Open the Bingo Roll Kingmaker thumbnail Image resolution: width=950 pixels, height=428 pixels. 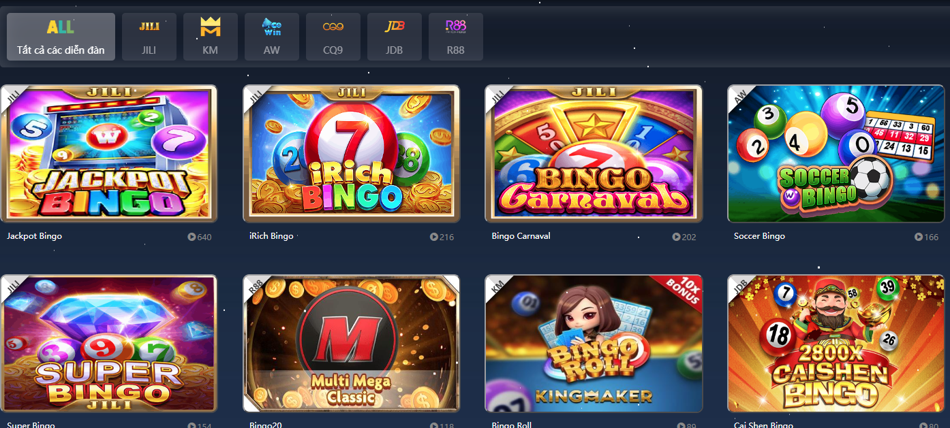(x=594, y=344)
